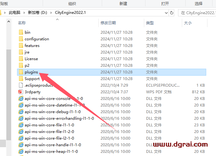Click the 新建 ribbon group label
Screen dimensions: 216x156
[x=123, y=3]
